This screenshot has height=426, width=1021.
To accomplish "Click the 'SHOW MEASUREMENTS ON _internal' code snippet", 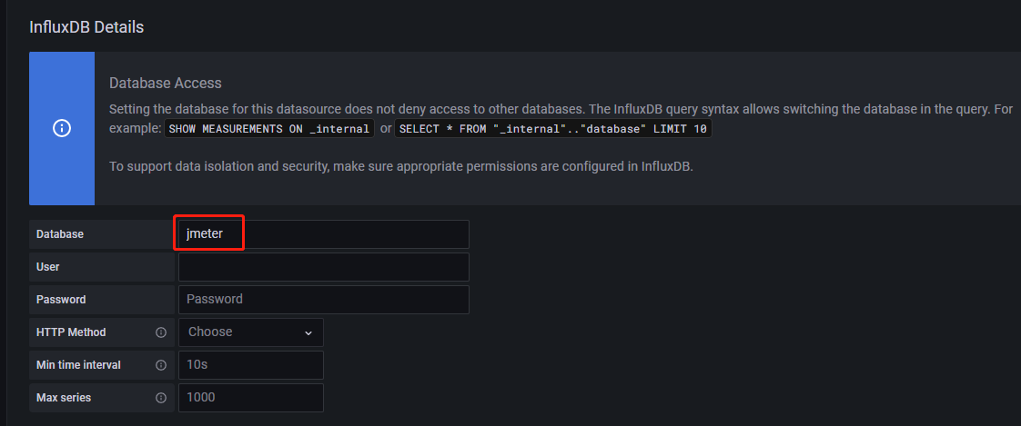I will pos(269,129).
